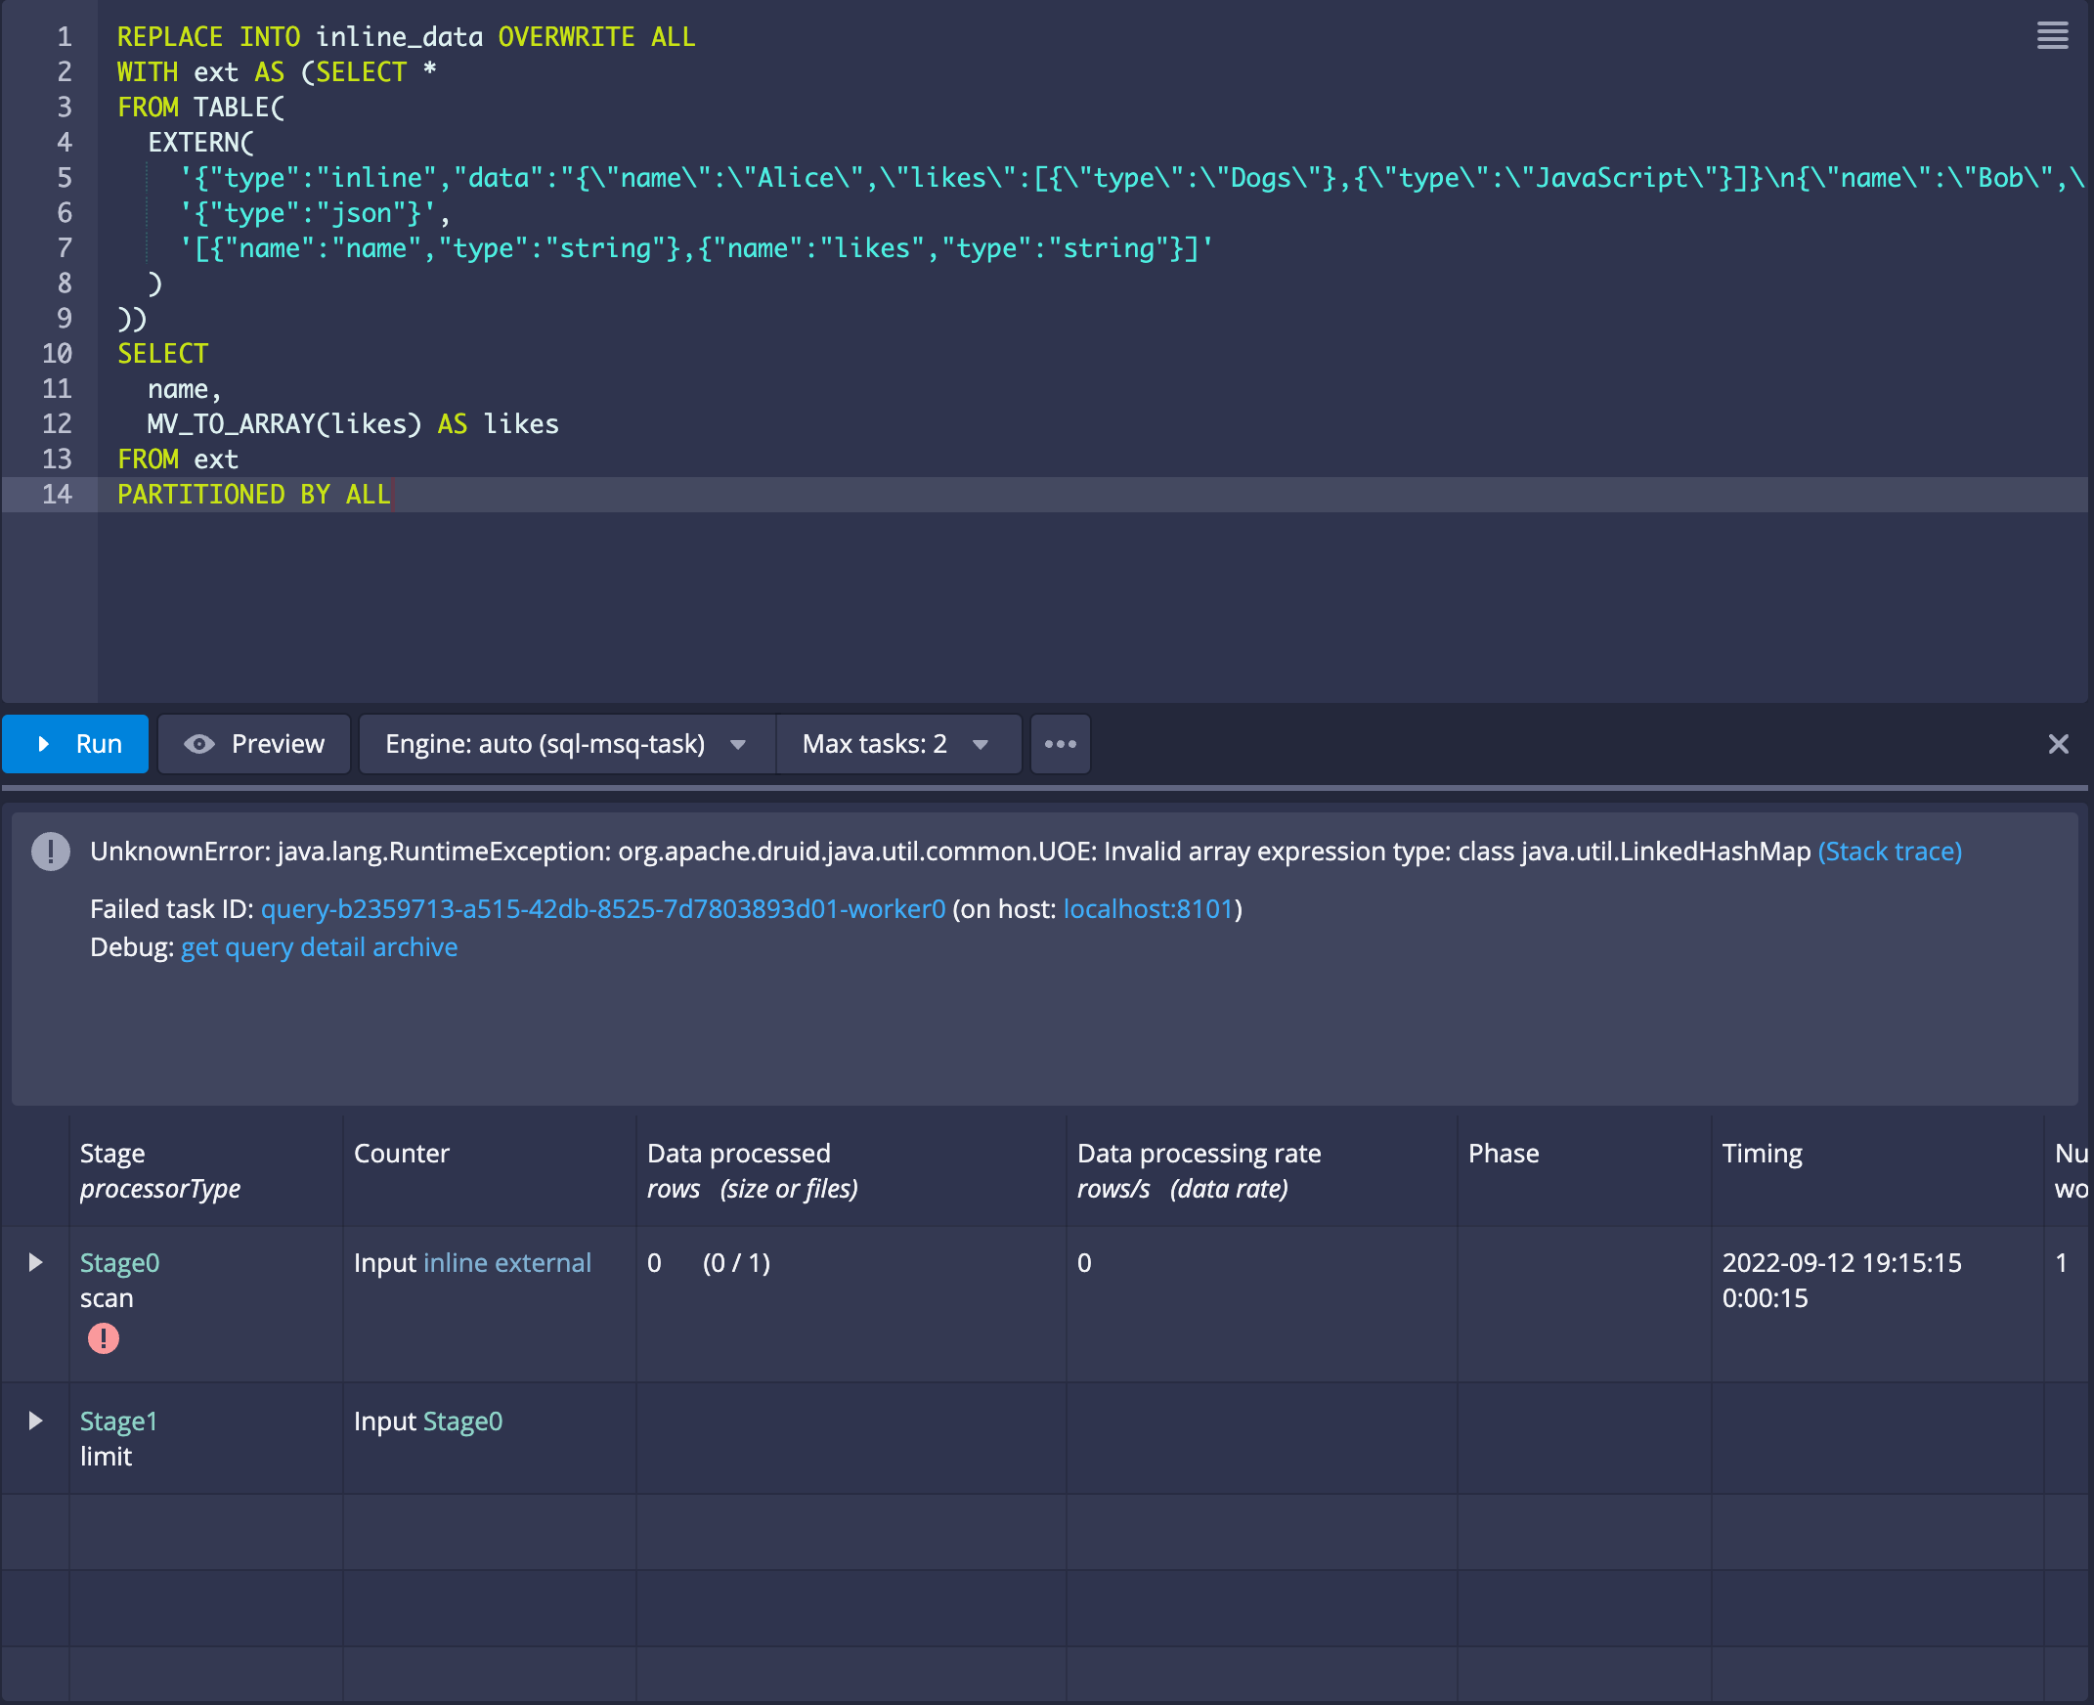Click the eye icon on Preview
This screenshot has width=2094, height=1705.
[x=199, y=743]
